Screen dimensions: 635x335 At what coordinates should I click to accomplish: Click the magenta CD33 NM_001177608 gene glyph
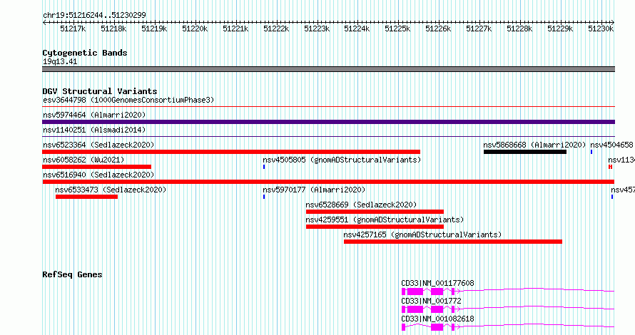pyautogui.click(x=508, y=292)
